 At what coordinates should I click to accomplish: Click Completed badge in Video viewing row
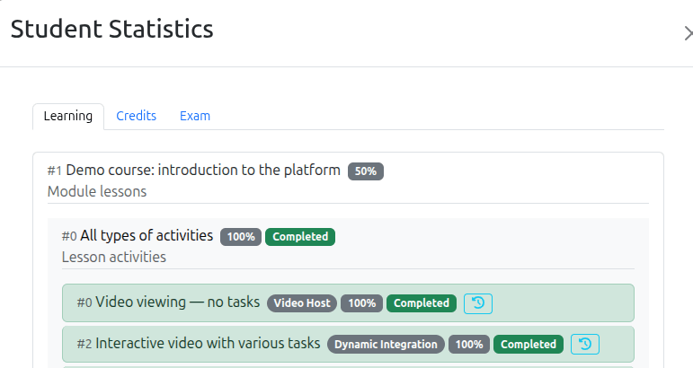click(x=422, y=303)
